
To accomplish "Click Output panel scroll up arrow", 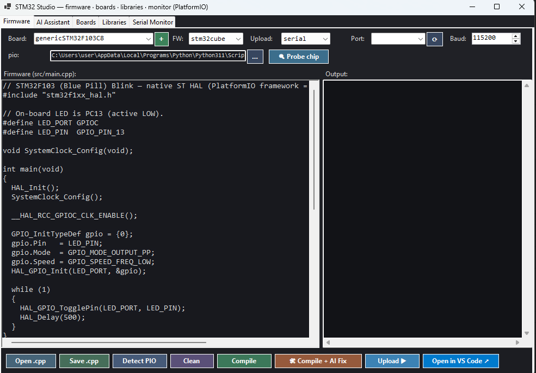I will click(527, 85).
